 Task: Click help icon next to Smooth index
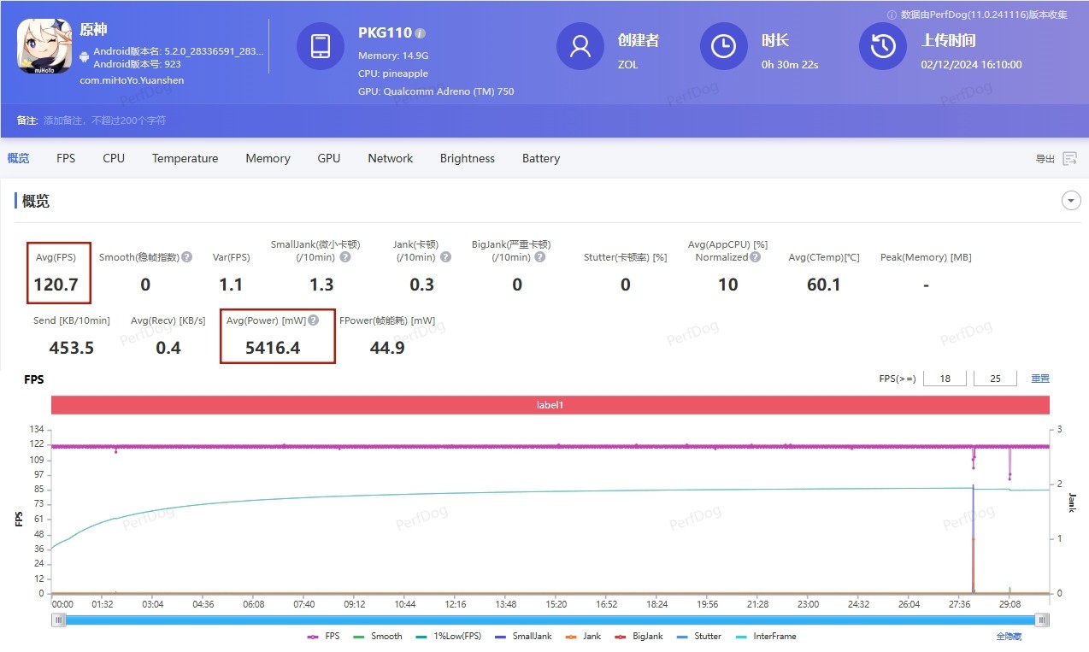[186, 257]
